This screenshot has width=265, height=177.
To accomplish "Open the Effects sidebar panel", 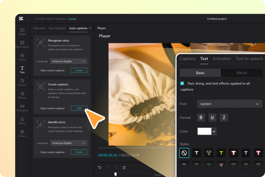I will coord(22,95).
